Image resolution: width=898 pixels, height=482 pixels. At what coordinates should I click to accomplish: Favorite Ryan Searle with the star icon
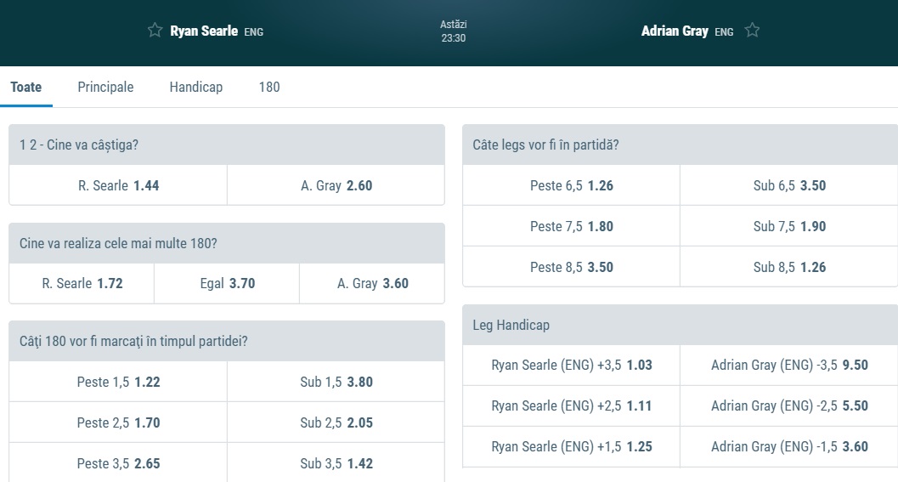coord(155,31)
